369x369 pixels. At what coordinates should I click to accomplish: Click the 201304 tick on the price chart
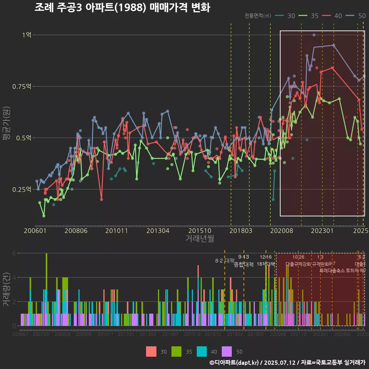click(x=158, y=231)
